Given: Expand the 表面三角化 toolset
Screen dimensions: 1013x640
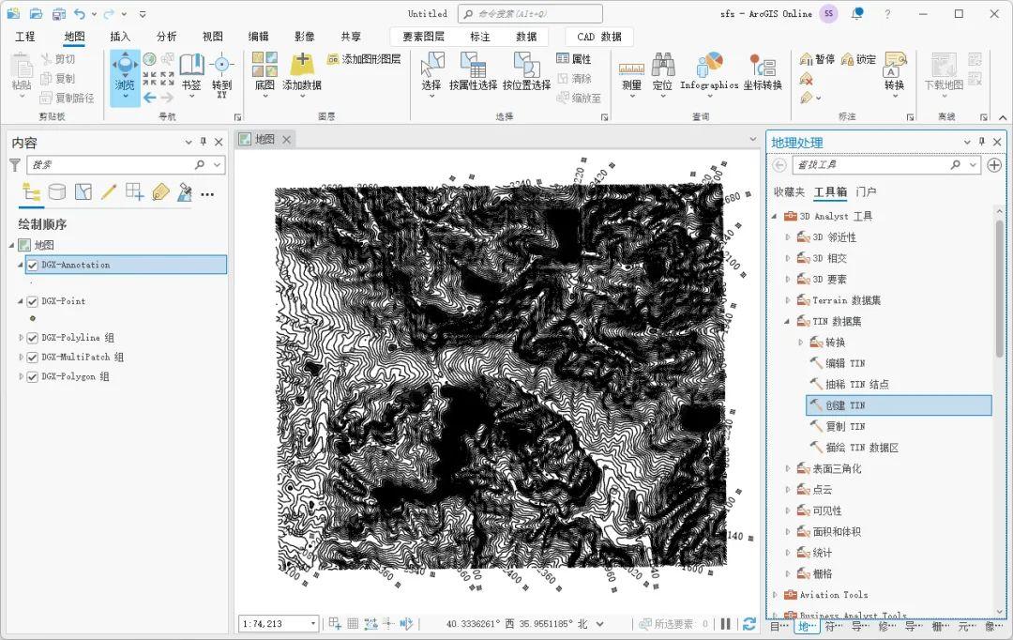Looking at the screenshot, I should (x=788, y=468).
